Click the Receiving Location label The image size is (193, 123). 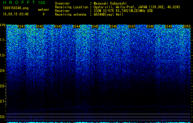[71, 7]
